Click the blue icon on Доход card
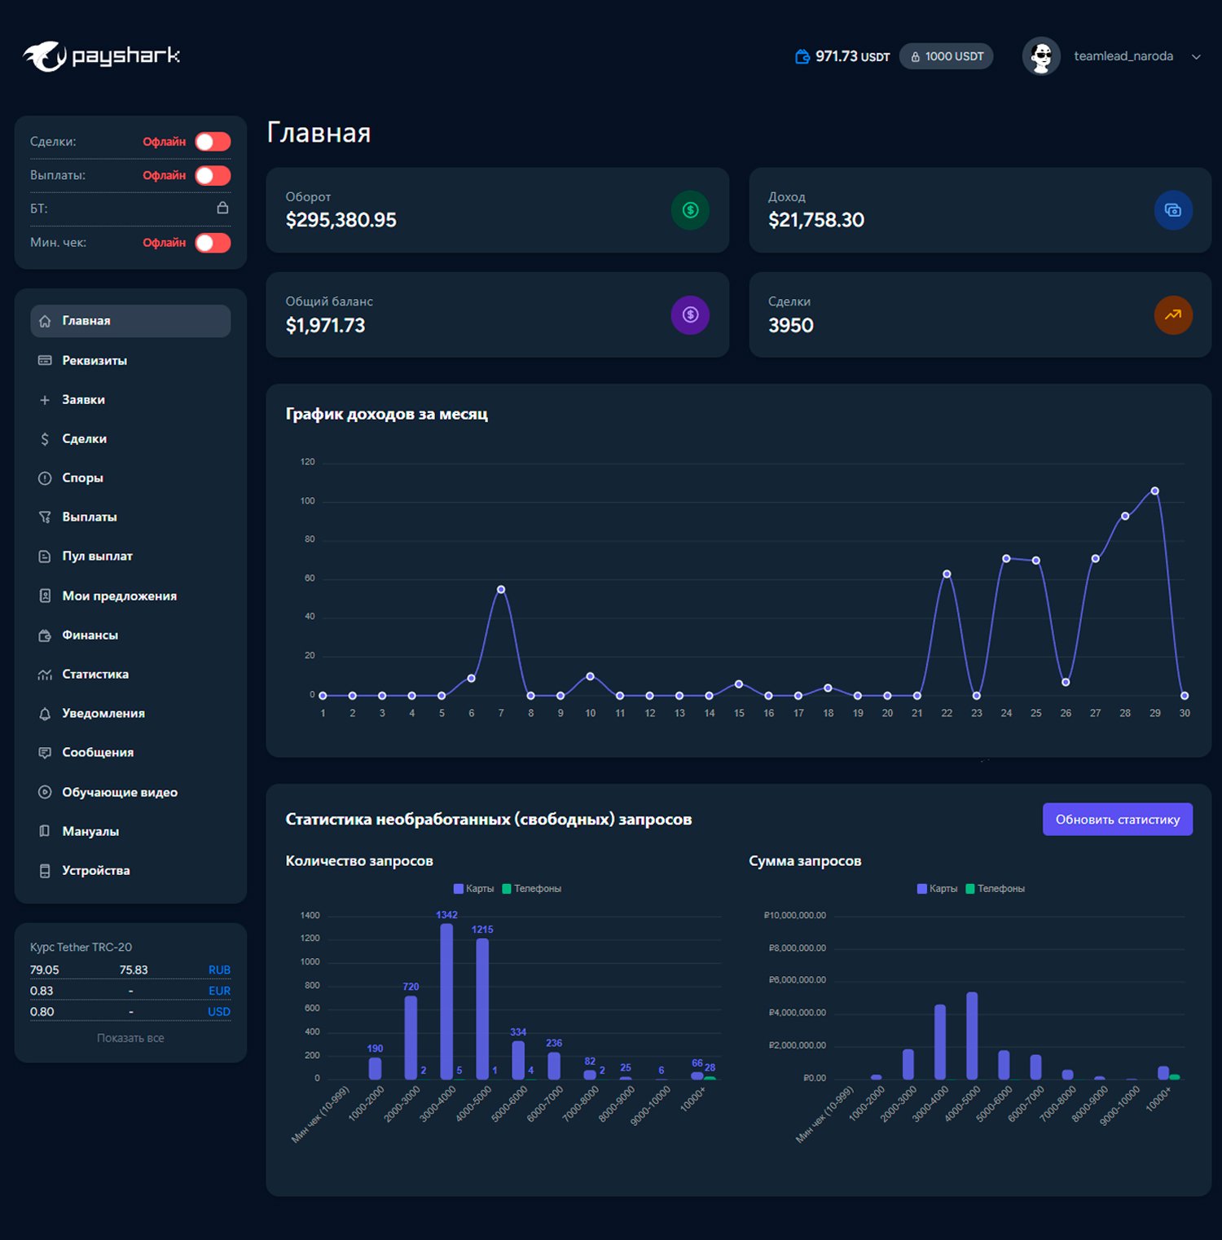 click(x=1172, y=210)
